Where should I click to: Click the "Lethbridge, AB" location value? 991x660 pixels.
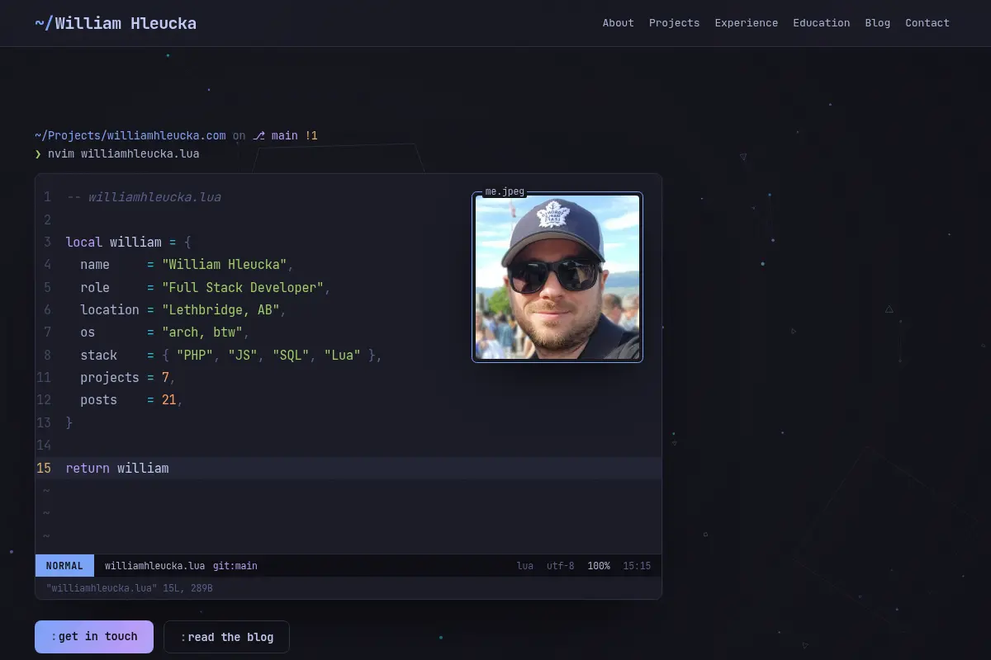click(220, 309)
